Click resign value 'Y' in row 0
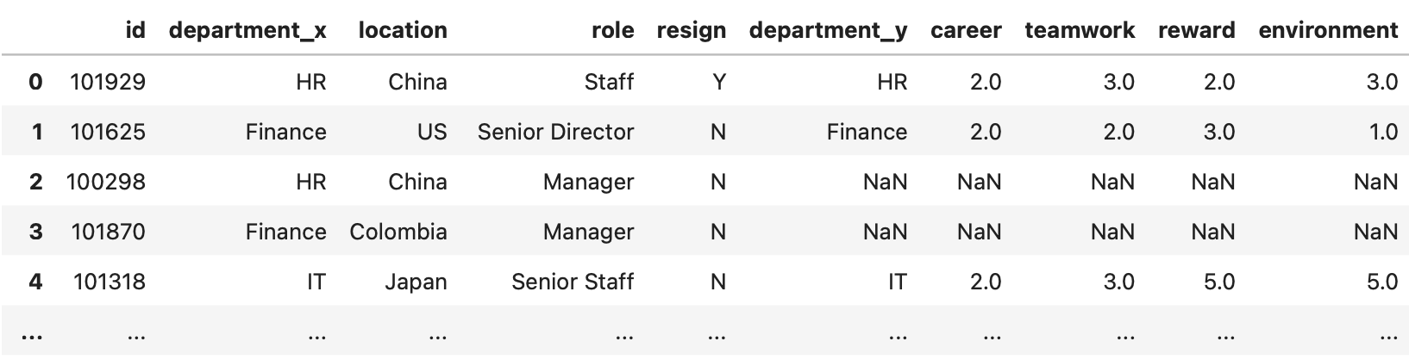Screen dimensions: 1409x360 click(719, 82)
